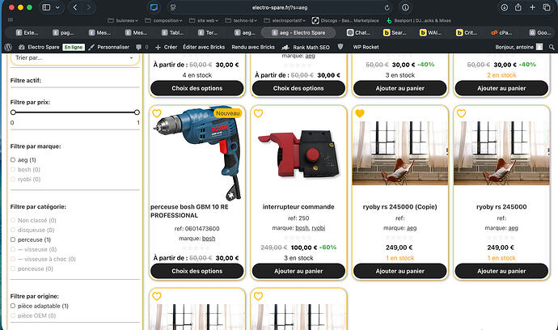Tick the pièce adaptable origin filter

14,307
